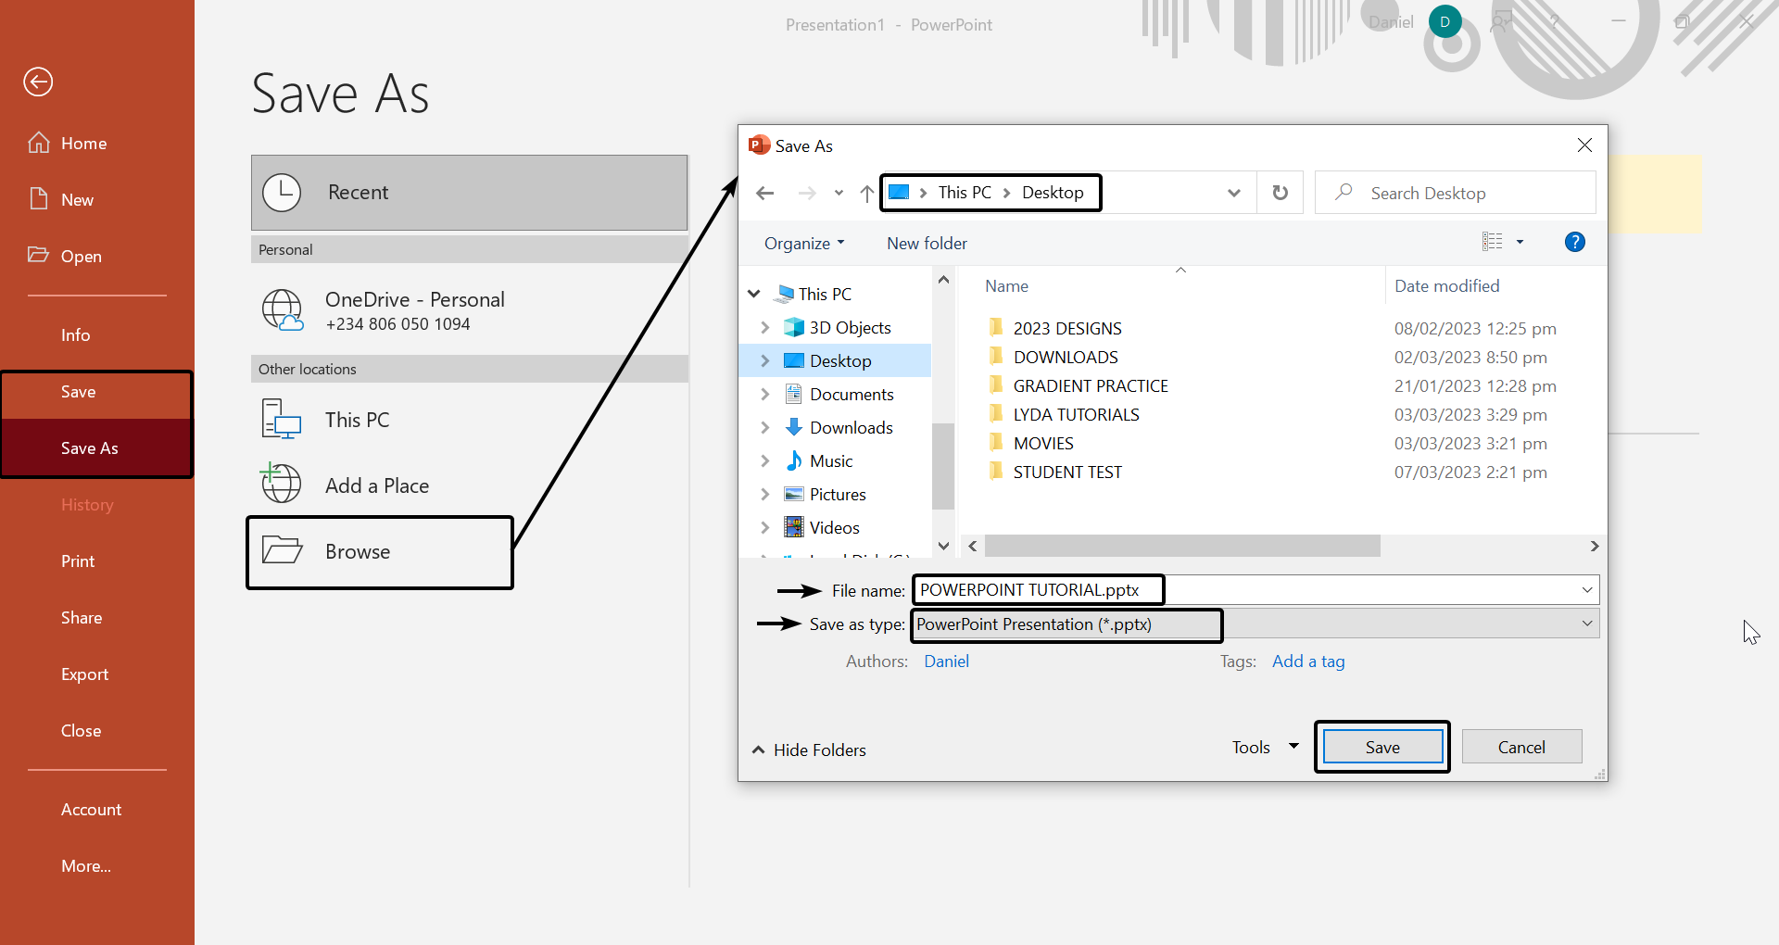Click the navigate back arrow in dialog
The image size is (1779, 945).
[765, 193]
